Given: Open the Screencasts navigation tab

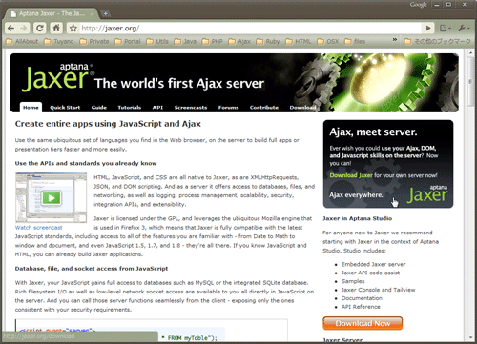Looking at the screenshot, I should click(x=191, y=108).
